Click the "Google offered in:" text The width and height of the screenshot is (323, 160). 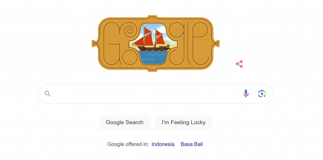pos(128,144)
